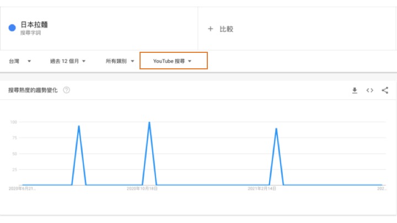Open the 所有類別 category dropdown
Image resolution: width=397 pixels, height=223 pixels.
coord(120,61)
